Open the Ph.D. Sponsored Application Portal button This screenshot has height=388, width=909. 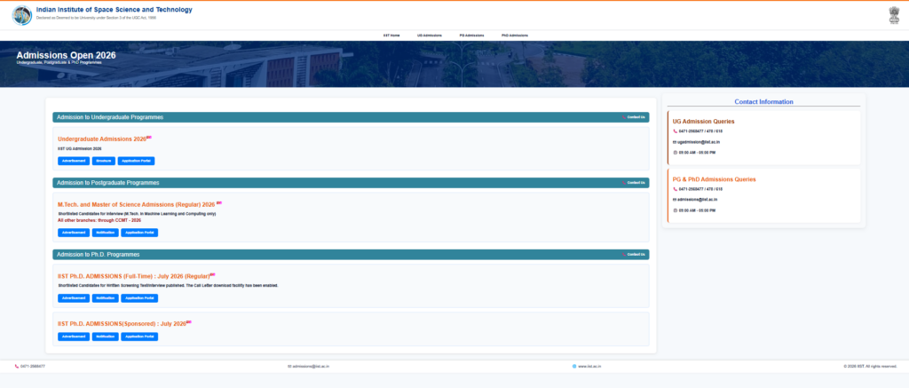tap(139, 337)
